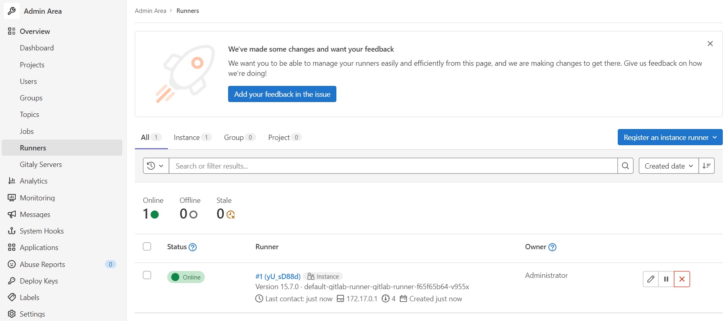Delete runner #1 with red X

click(682, 279)
